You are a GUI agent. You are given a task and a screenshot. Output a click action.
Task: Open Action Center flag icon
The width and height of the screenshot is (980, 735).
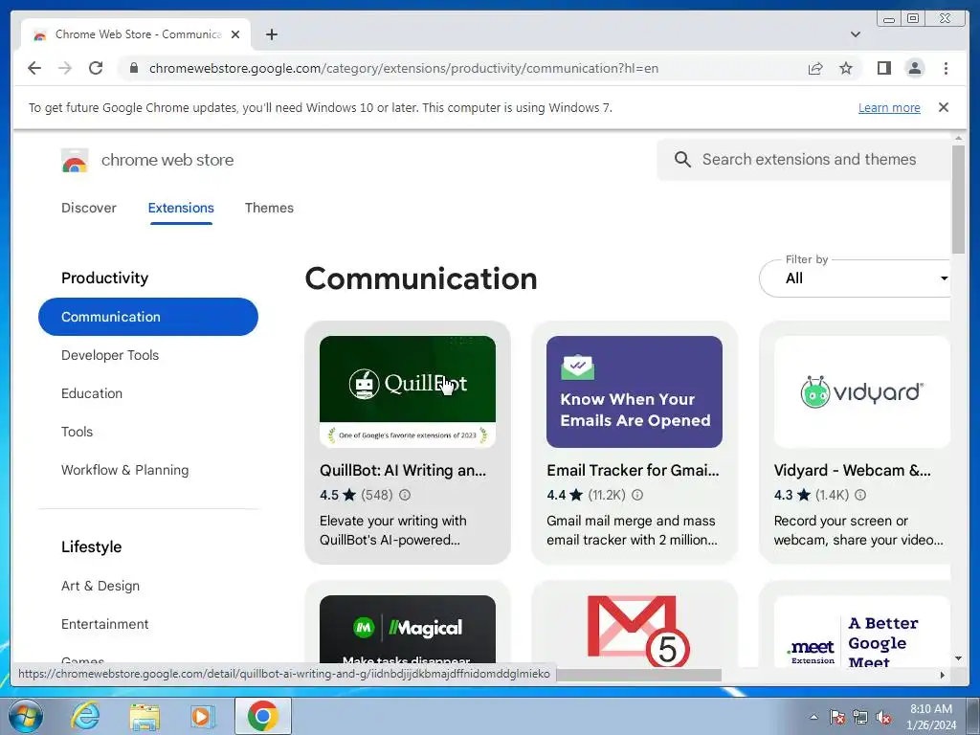pos(837,717)
